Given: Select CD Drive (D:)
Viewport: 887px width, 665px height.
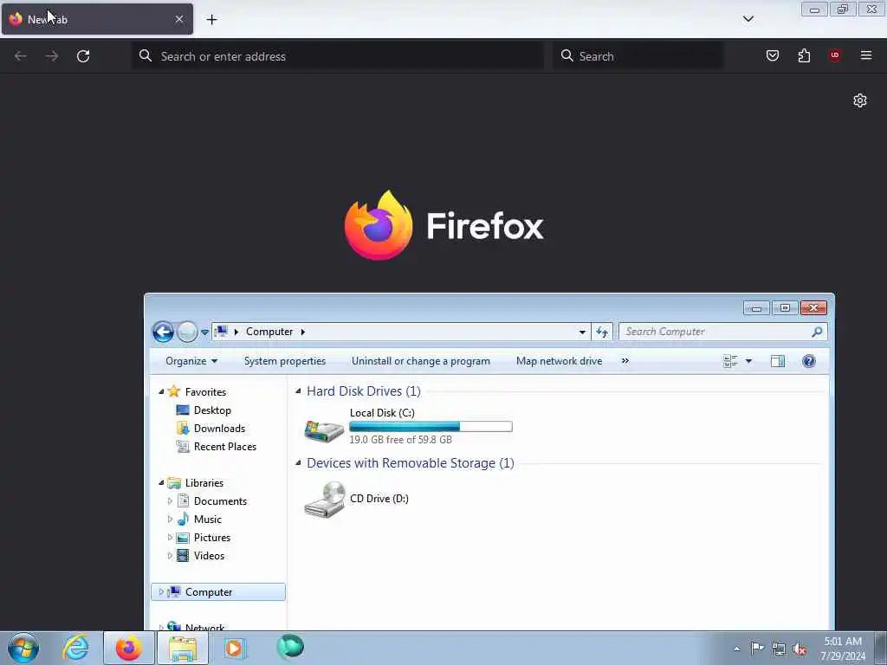Looking at the screenshot, I should (x=356, y=499).
